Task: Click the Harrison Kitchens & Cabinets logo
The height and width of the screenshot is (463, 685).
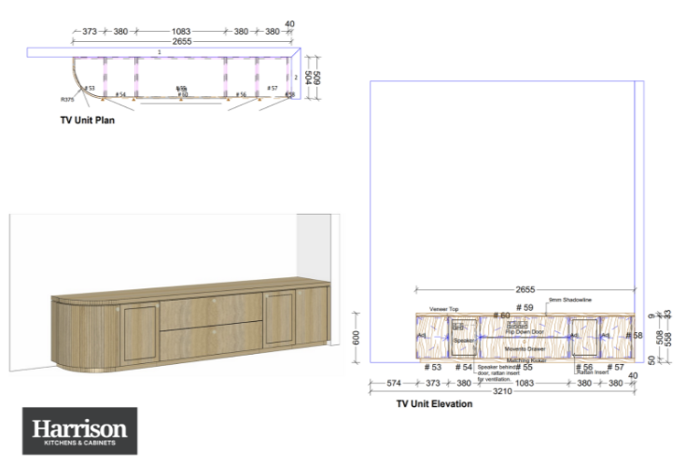Action: tap(80, 431)
